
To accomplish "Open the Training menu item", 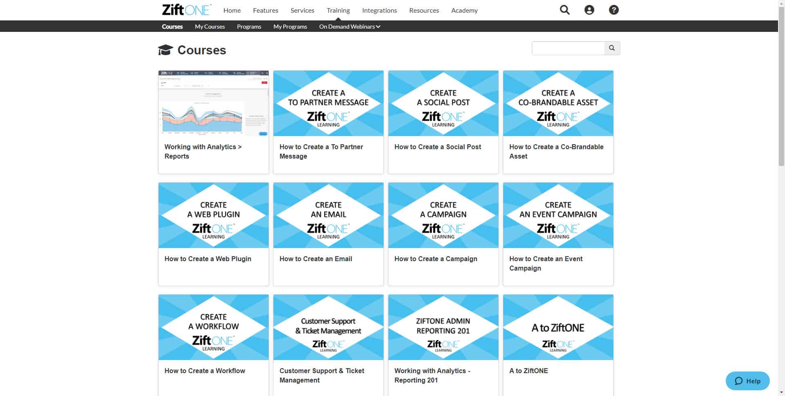I will click(x=338, y=10).
